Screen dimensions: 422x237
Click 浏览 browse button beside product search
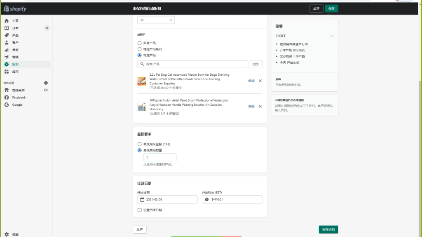[x=256, y=64]
